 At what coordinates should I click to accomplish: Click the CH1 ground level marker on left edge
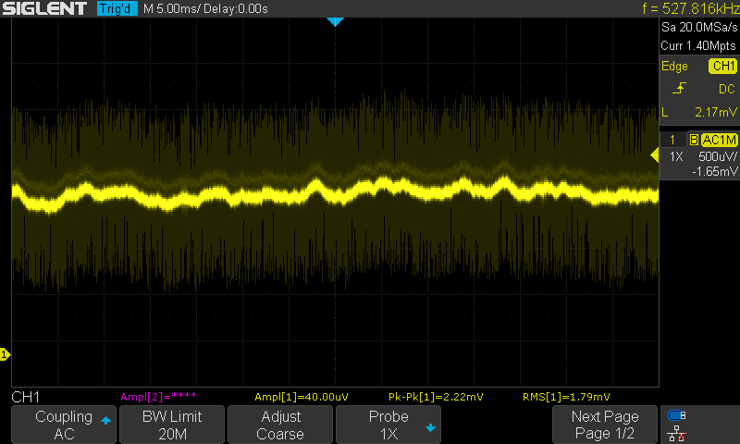(5, 354)
